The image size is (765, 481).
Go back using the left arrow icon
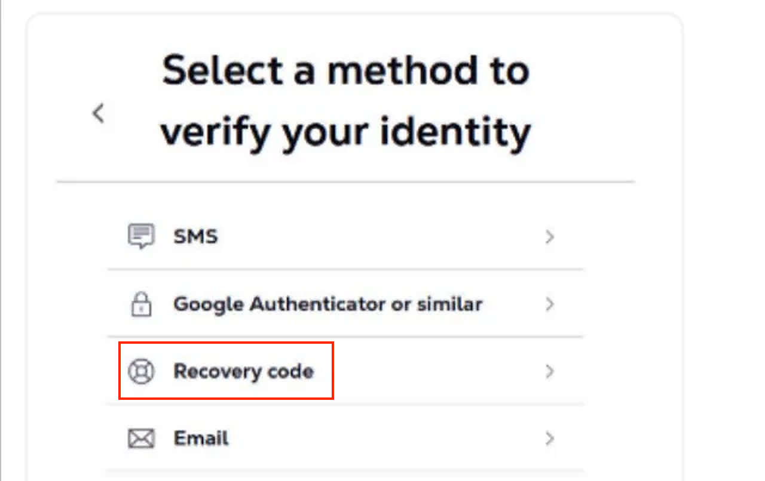[x=99, y=113]
